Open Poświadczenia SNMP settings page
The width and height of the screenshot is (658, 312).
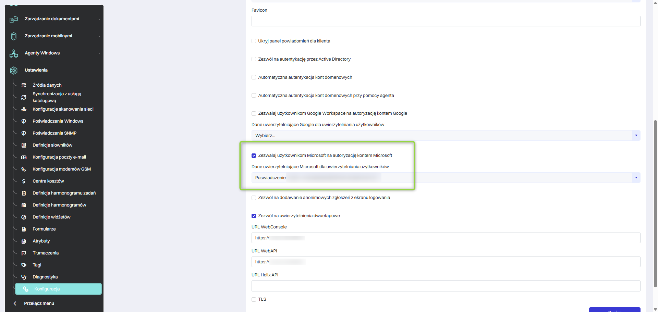click(54, 133)
